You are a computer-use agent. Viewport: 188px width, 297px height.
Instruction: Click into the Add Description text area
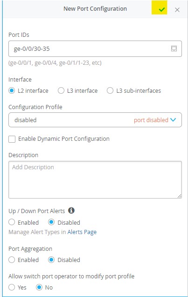95,180
